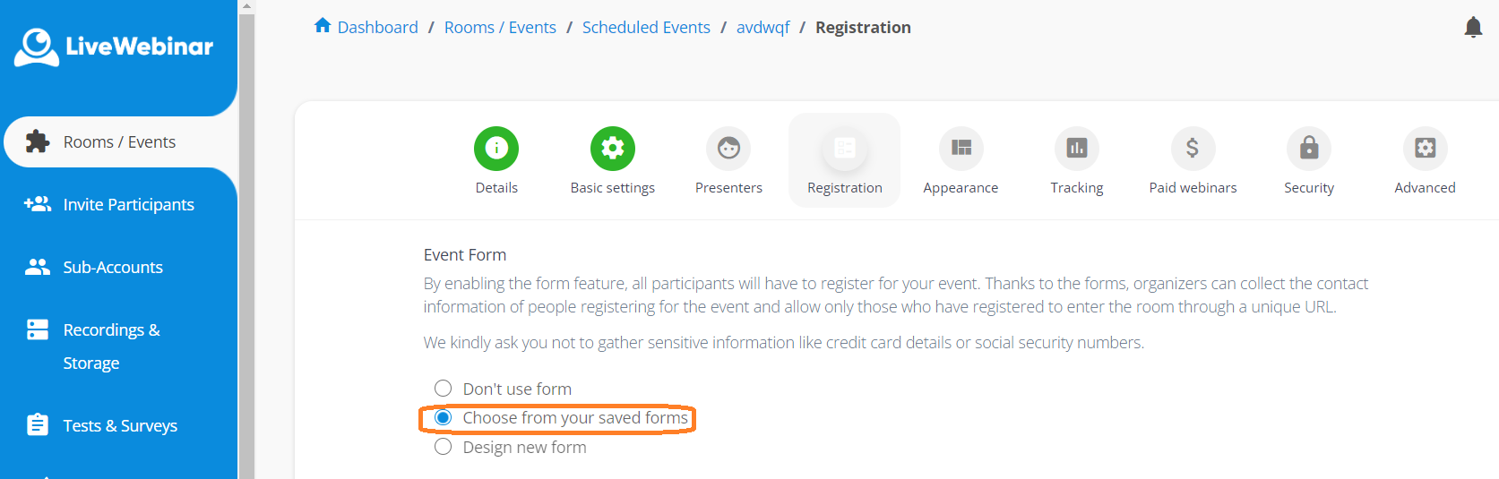Open the Appearance layout icon

tap(961, 149)
